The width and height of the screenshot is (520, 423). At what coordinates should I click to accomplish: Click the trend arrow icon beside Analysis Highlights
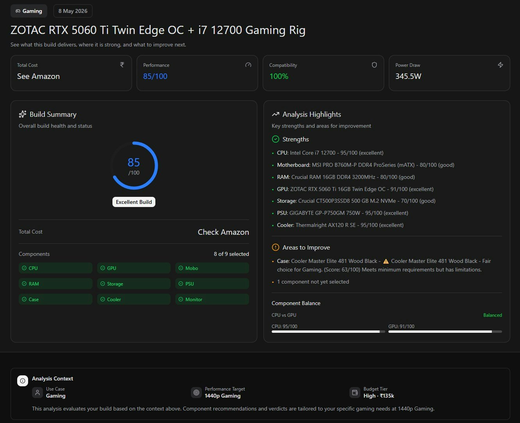(276, 114)
